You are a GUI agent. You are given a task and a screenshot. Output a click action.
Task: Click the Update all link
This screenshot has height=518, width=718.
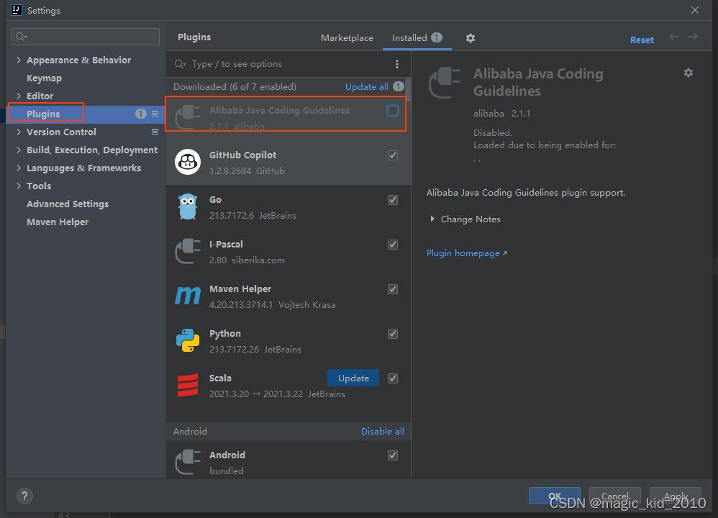tap(367, 87)
